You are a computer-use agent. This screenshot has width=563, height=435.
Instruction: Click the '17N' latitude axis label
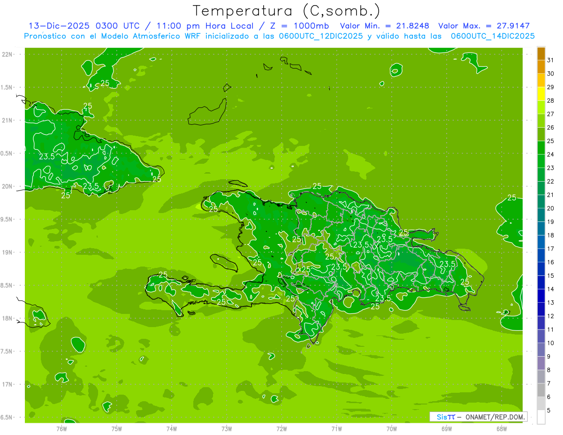(7, 384)
